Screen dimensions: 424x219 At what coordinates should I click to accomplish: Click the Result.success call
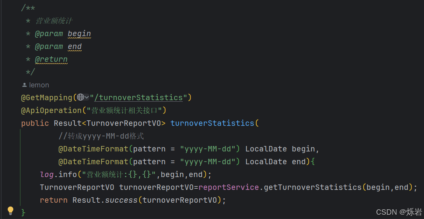tap(105, 200)
